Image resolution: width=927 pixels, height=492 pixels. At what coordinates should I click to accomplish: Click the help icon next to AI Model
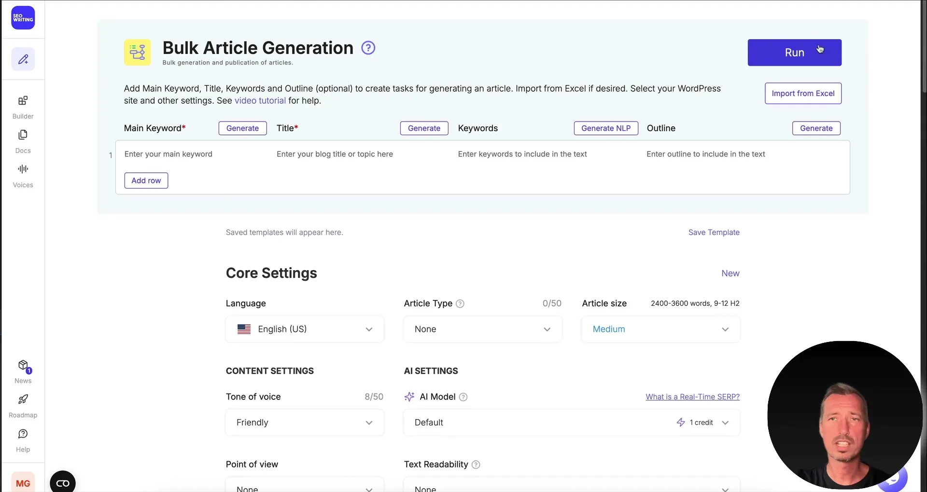click(x=463, y=396)
